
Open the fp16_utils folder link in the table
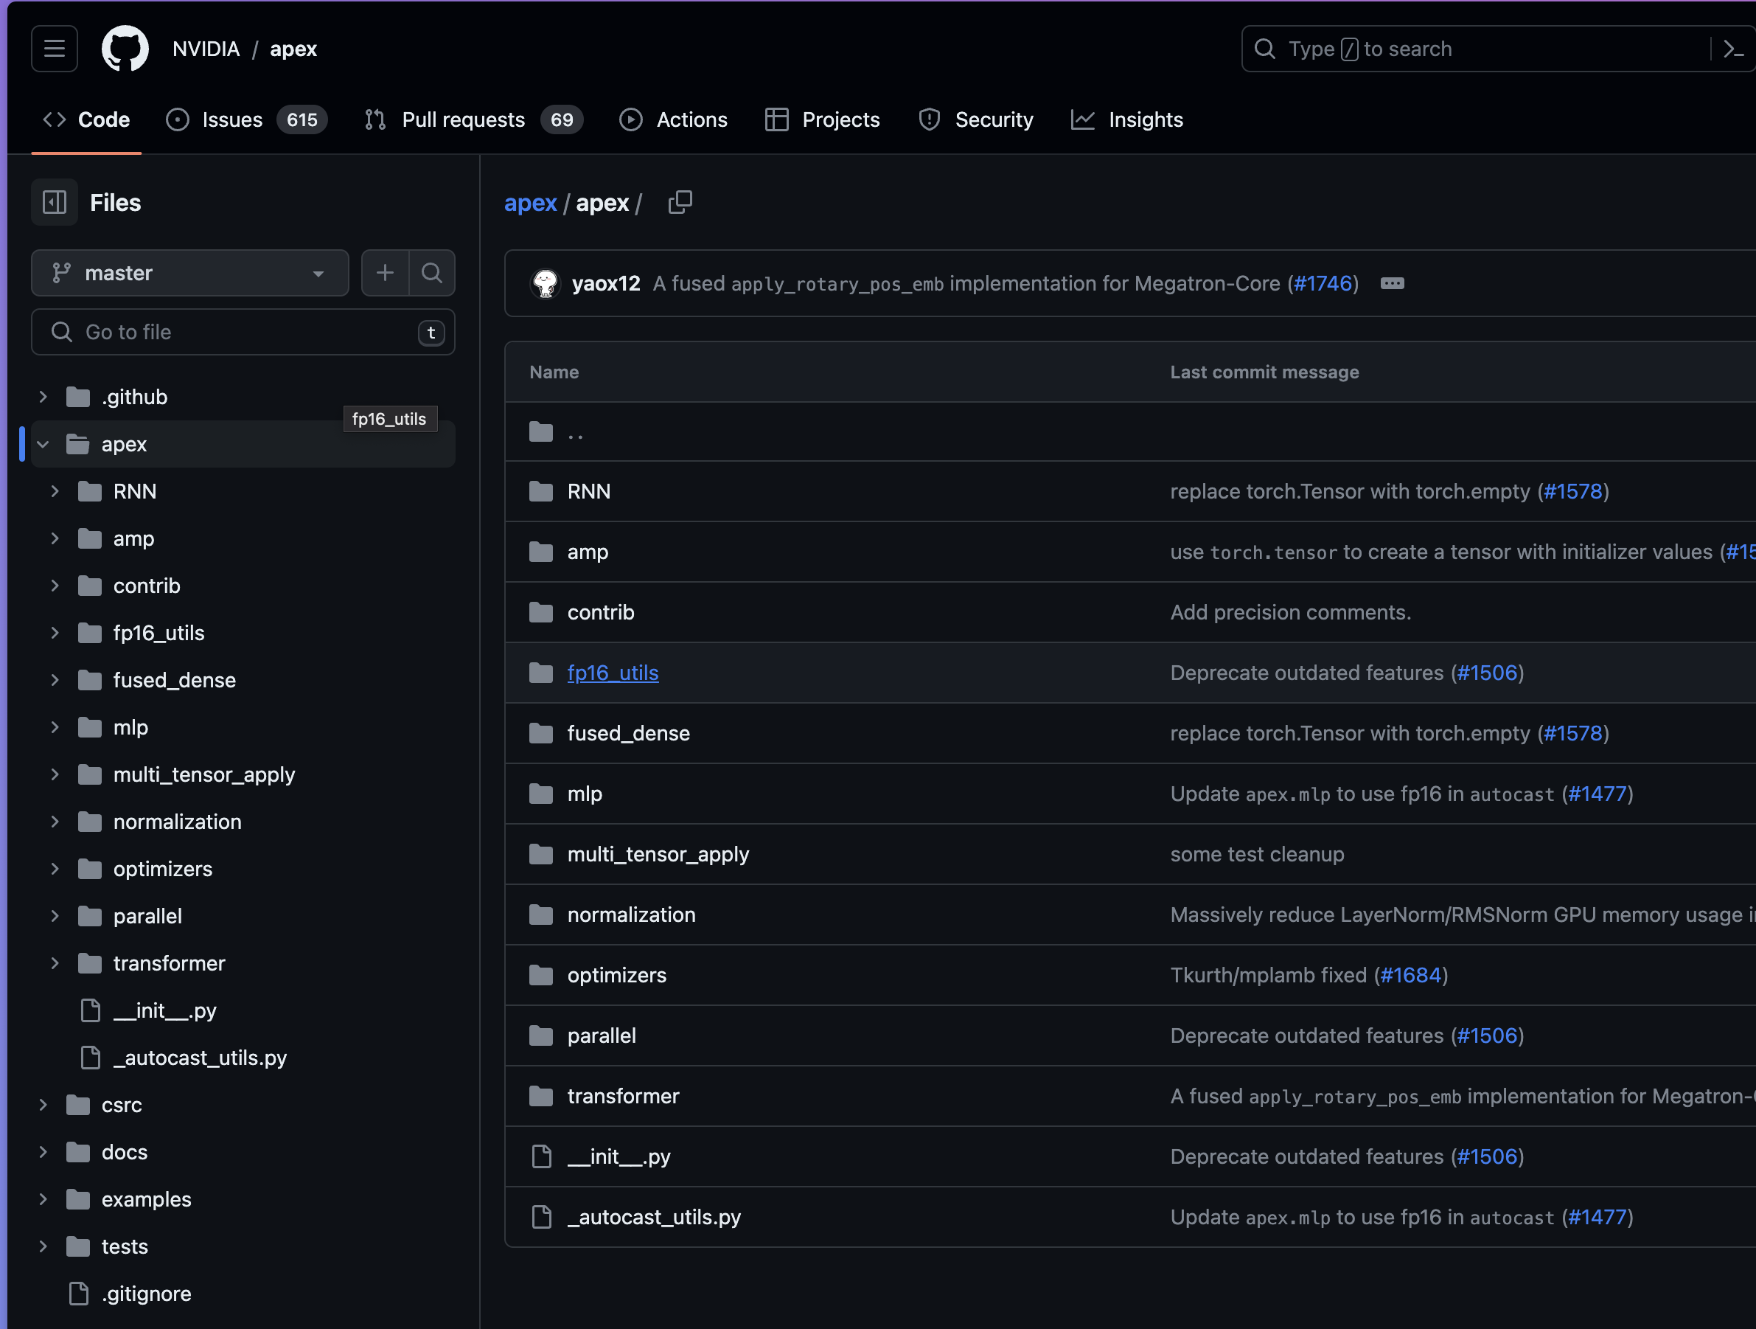pos(613,673)
